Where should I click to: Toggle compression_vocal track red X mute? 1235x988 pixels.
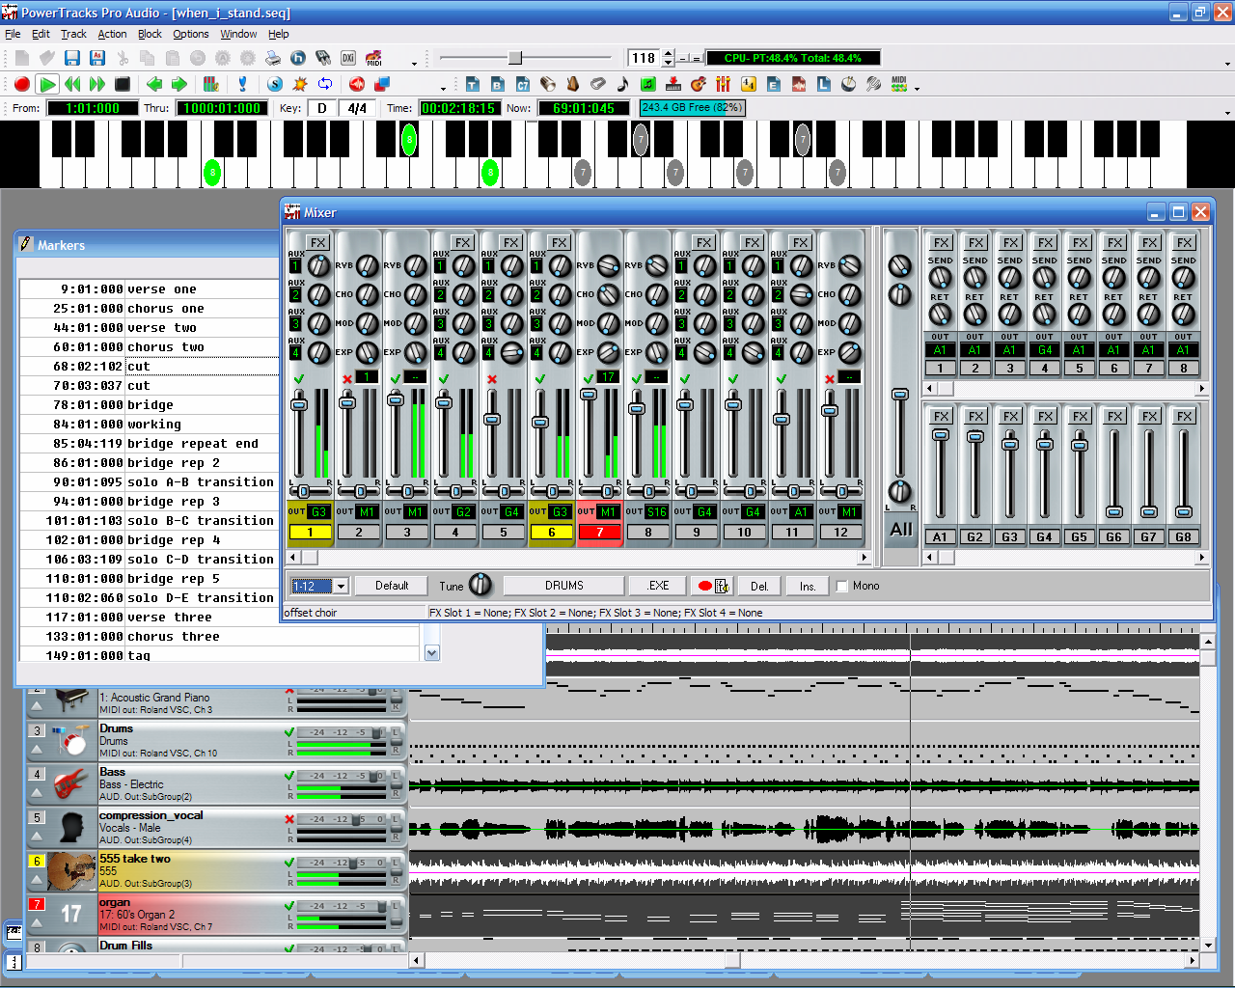(289, 819)
